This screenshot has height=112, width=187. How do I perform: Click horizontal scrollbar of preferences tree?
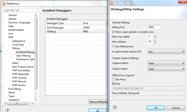coord(19,103)
